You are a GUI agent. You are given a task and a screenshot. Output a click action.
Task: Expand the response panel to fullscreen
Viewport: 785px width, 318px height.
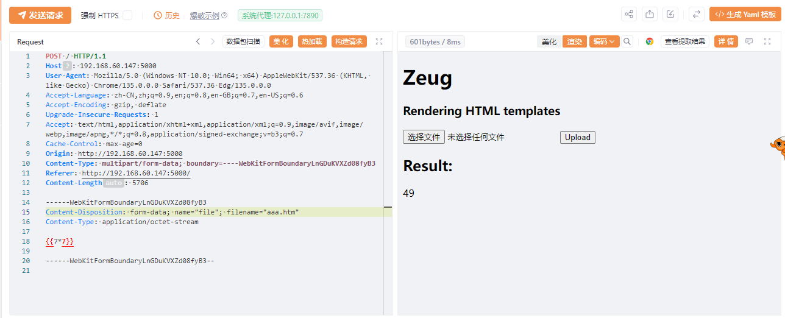767,41
